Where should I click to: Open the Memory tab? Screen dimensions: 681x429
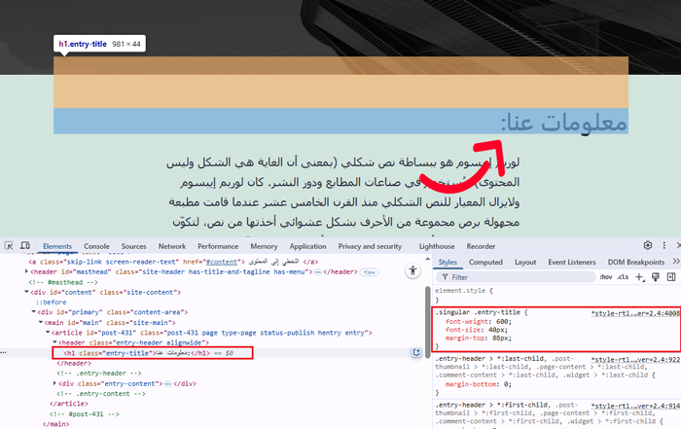tap(264, 246)
